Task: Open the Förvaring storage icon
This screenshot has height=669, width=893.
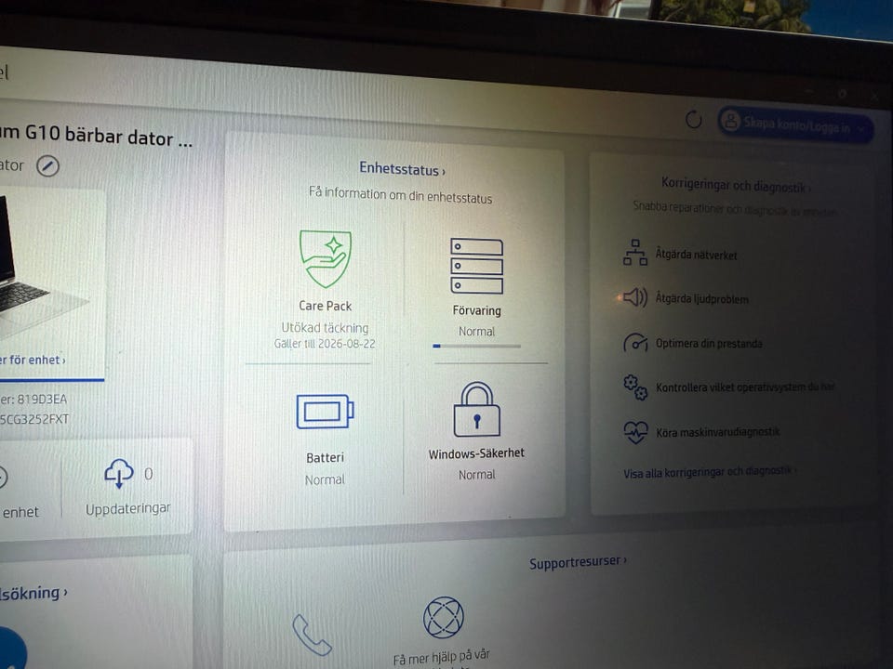Action: coord(476,266)
